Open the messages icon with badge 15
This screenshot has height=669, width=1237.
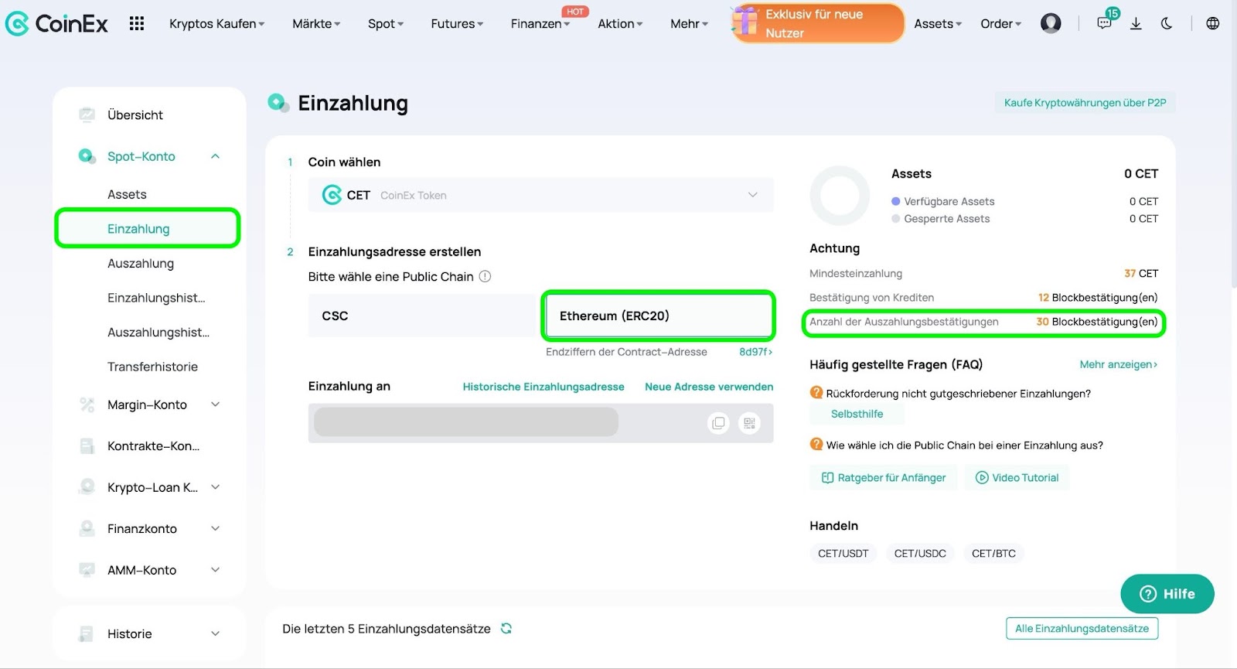coord(1105,23)
